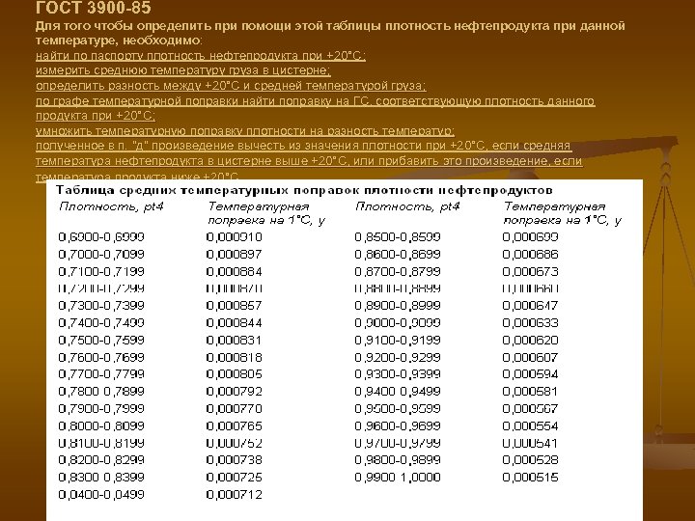This screenshot has width=695, height=521.
Task: Select correction value 0,000857
Action: click(x=234, y=306)
